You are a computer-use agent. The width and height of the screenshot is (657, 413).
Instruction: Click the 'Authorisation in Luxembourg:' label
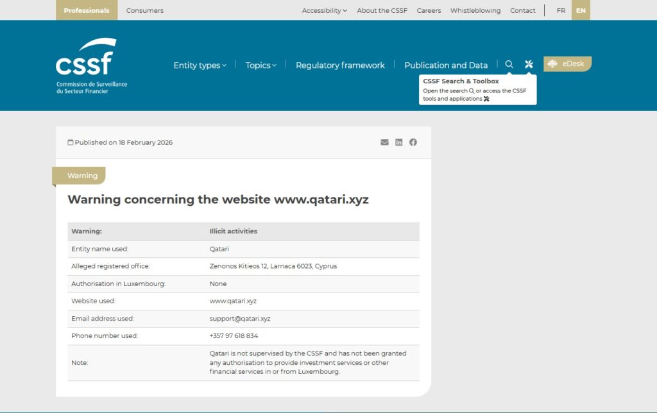click(118, 283)
